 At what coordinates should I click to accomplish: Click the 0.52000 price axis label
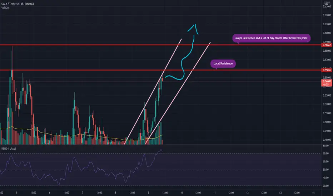click(x=327, y=104)
